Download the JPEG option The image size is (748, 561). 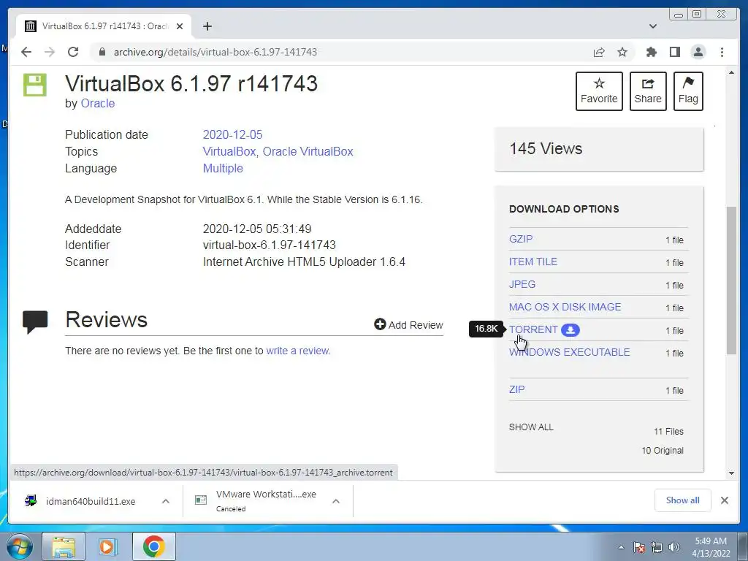(522, 284)
